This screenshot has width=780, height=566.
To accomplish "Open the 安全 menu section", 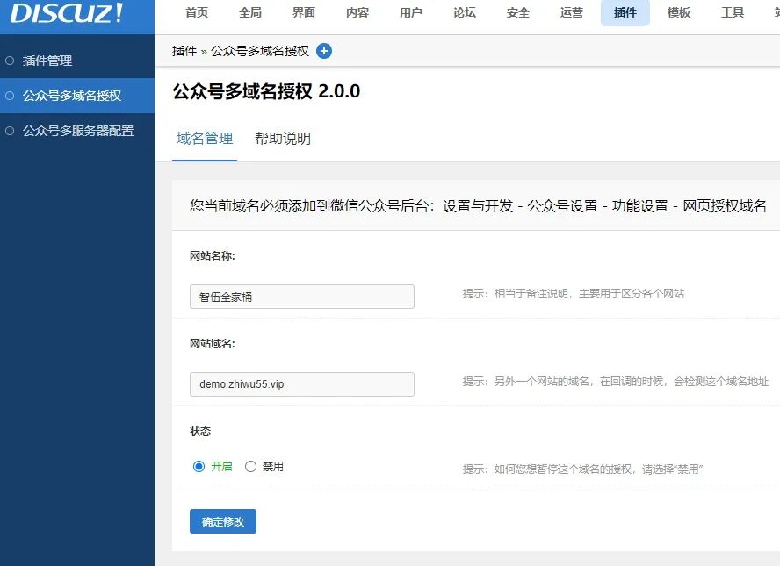I will (x=517, y=14).
